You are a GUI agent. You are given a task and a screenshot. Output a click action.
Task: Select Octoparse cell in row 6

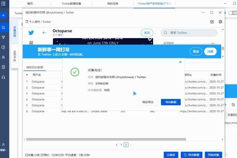point(38,111)
